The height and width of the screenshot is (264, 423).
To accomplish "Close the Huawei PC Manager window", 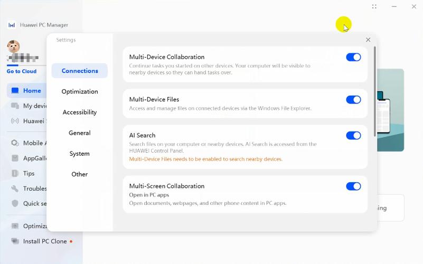I will click(414, 6).
